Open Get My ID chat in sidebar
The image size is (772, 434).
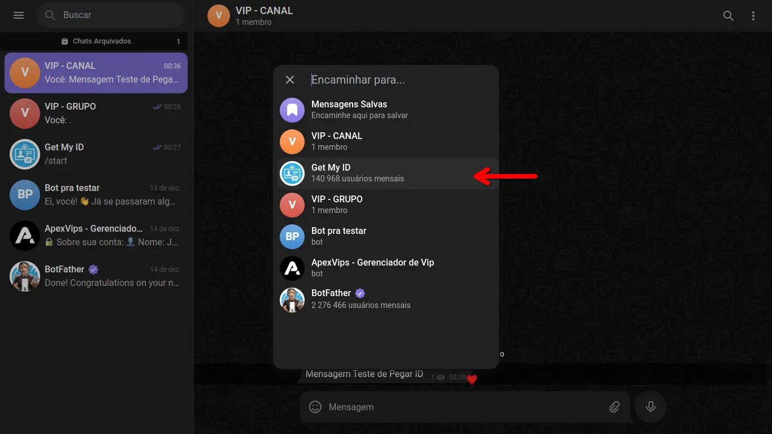[x=96, y=154]
